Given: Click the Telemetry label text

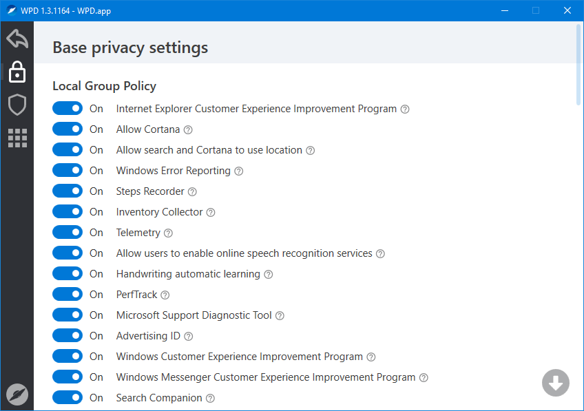Looking at the screenshot, I should pos(138,233).
